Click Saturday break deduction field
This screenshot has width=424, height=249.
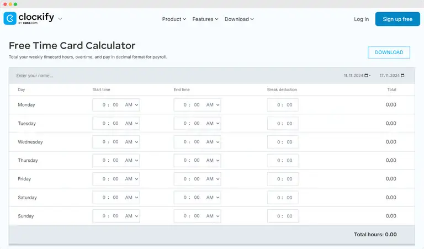pos(283,198)
